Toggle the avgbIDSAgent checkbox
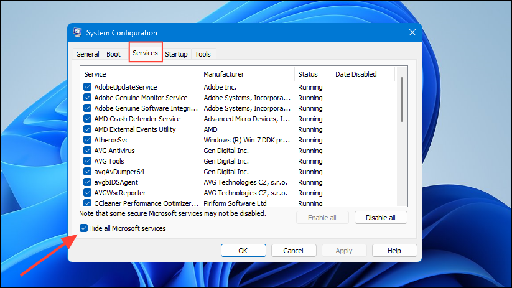Viewport: 512px width, 288px height. tap(87, 182)
